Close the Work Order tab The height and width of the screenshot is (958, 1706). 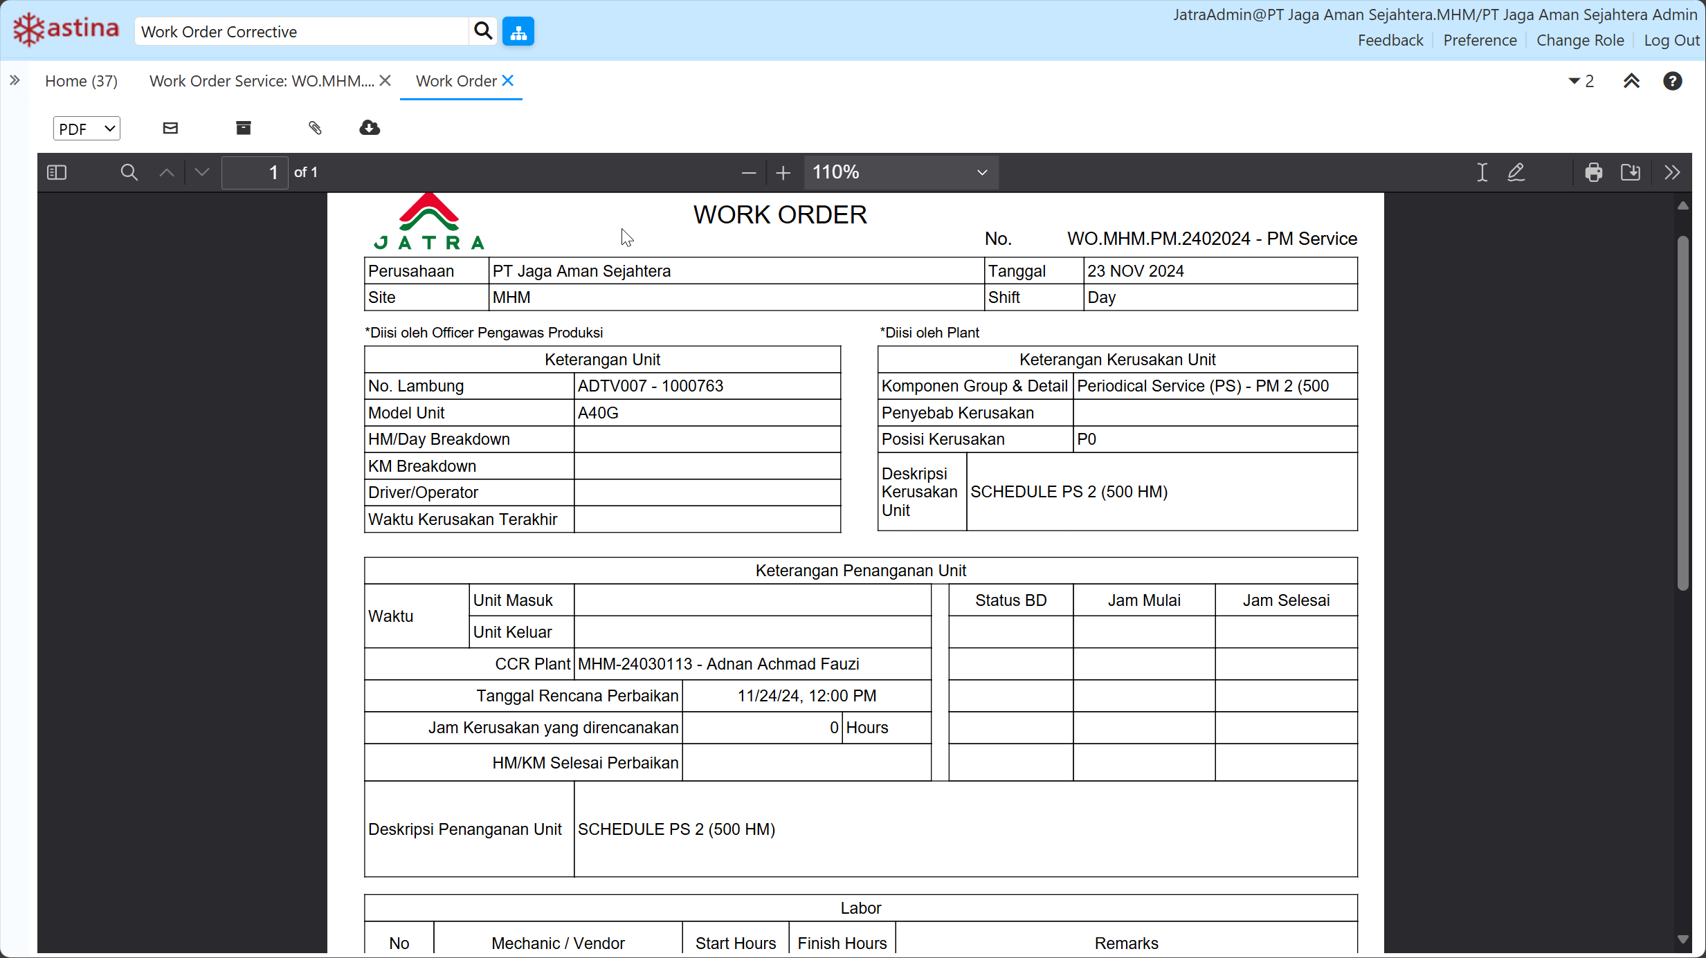[508, 81]
